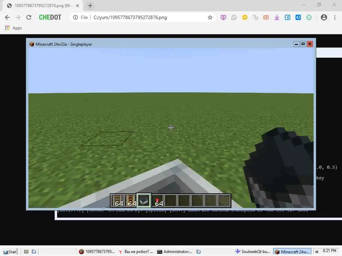Minimize the Minecraft window
Image resolution: width=342 pixels, height=256 pixels.
click(x=296, y=44)
